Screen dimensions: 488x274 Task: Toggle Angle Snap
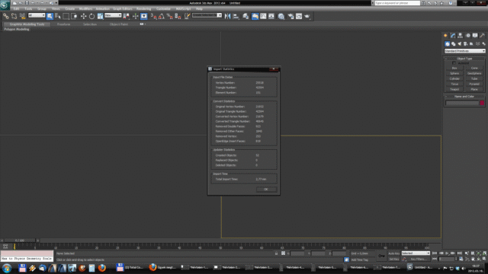pyautogui.click(x=162, y=16)
